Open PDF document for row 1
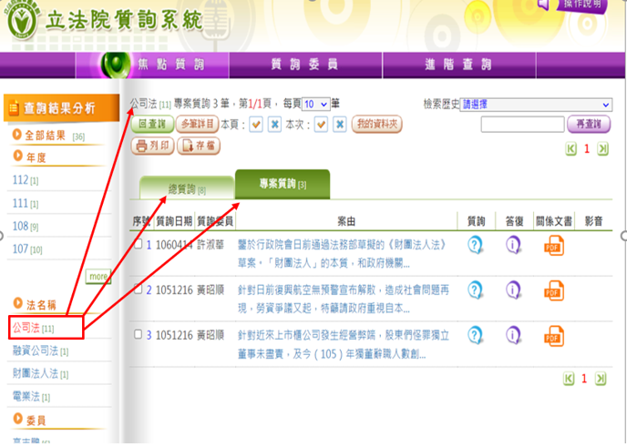627x447 pixels. click(x=553, y=245)
